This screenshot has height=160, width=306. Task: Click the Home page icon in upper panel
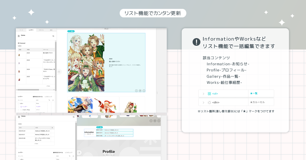click(x=19, y=36)
